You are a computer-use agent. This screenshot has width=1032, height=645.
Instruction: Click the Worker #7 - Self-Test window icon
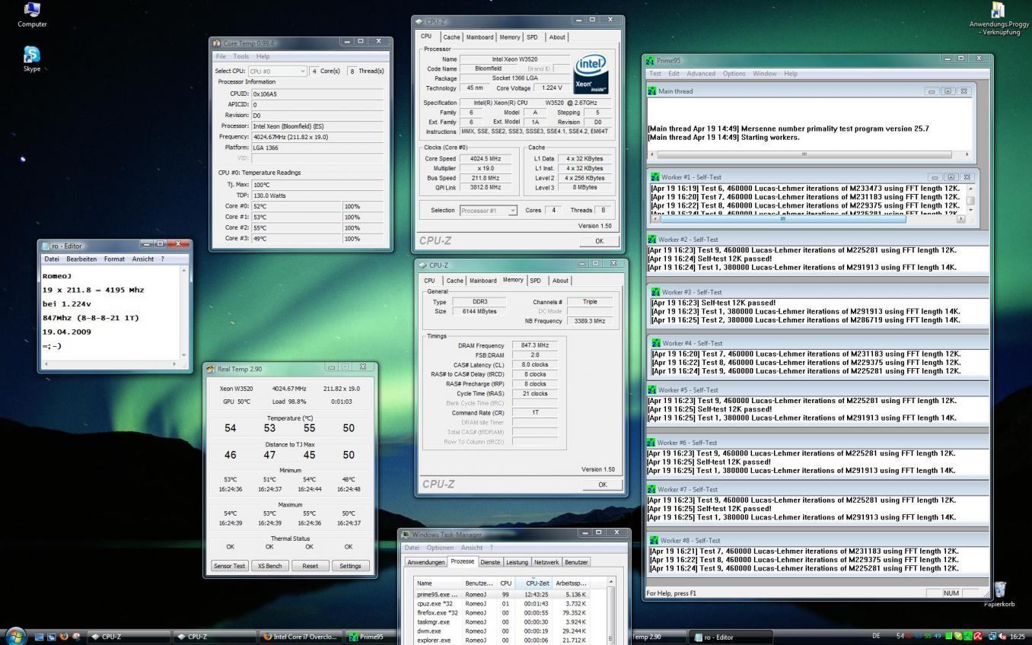tap(652, 489)
